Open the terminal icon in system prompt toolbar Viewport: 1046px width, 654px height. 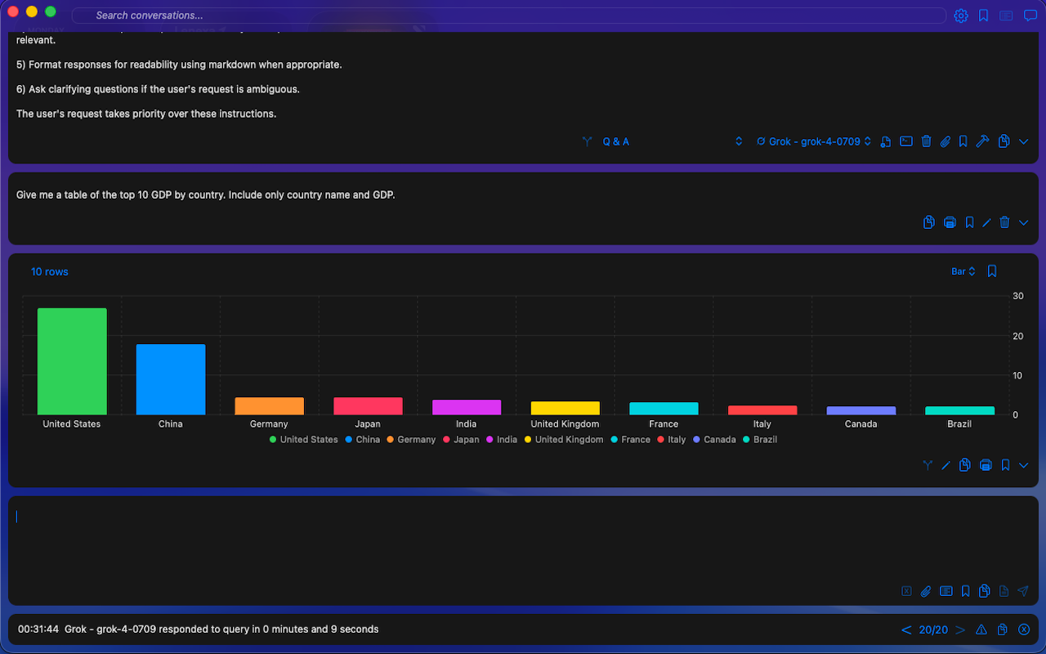click(906, 141)
